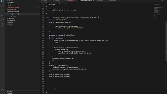
Task: Open the Run and Debug view
Action: pyautogui.click(x=2, y=15)
